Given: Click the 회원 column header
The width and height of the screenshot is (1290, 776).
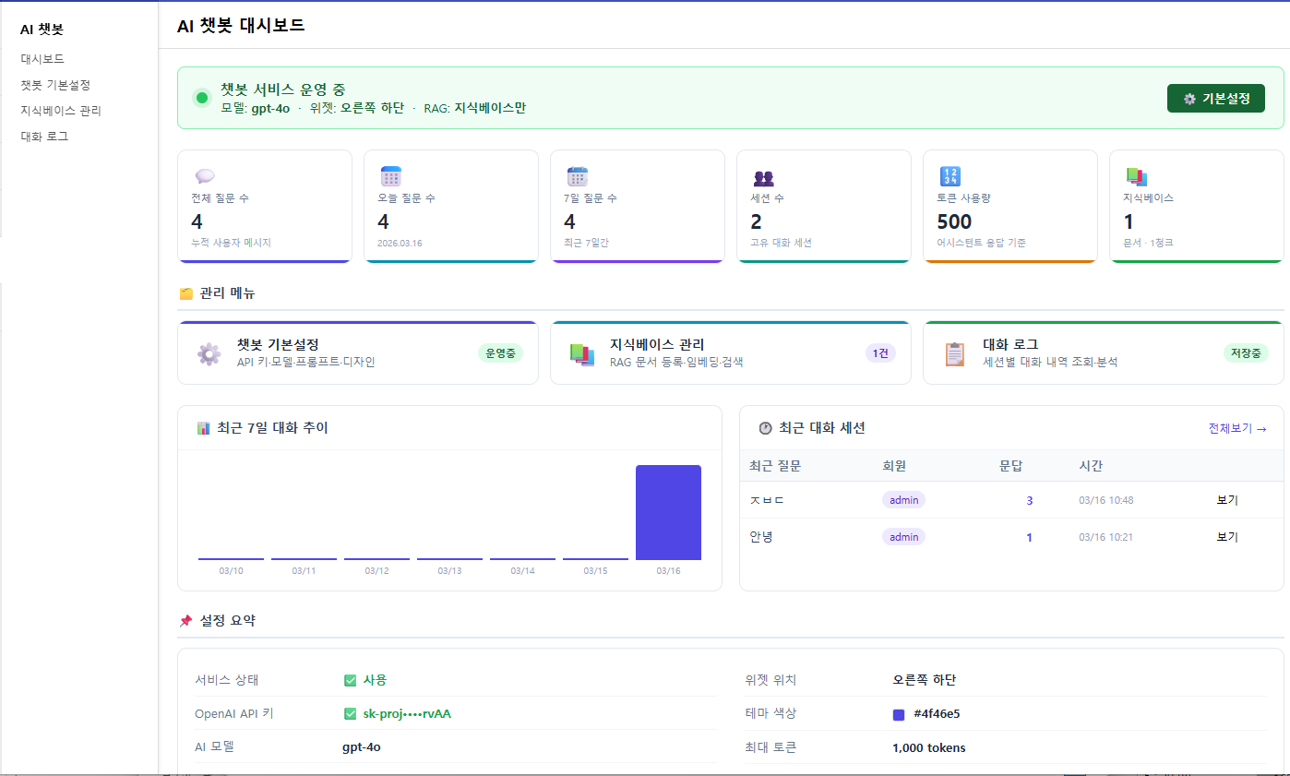Looking at the screenshot, I should point(895,466).
